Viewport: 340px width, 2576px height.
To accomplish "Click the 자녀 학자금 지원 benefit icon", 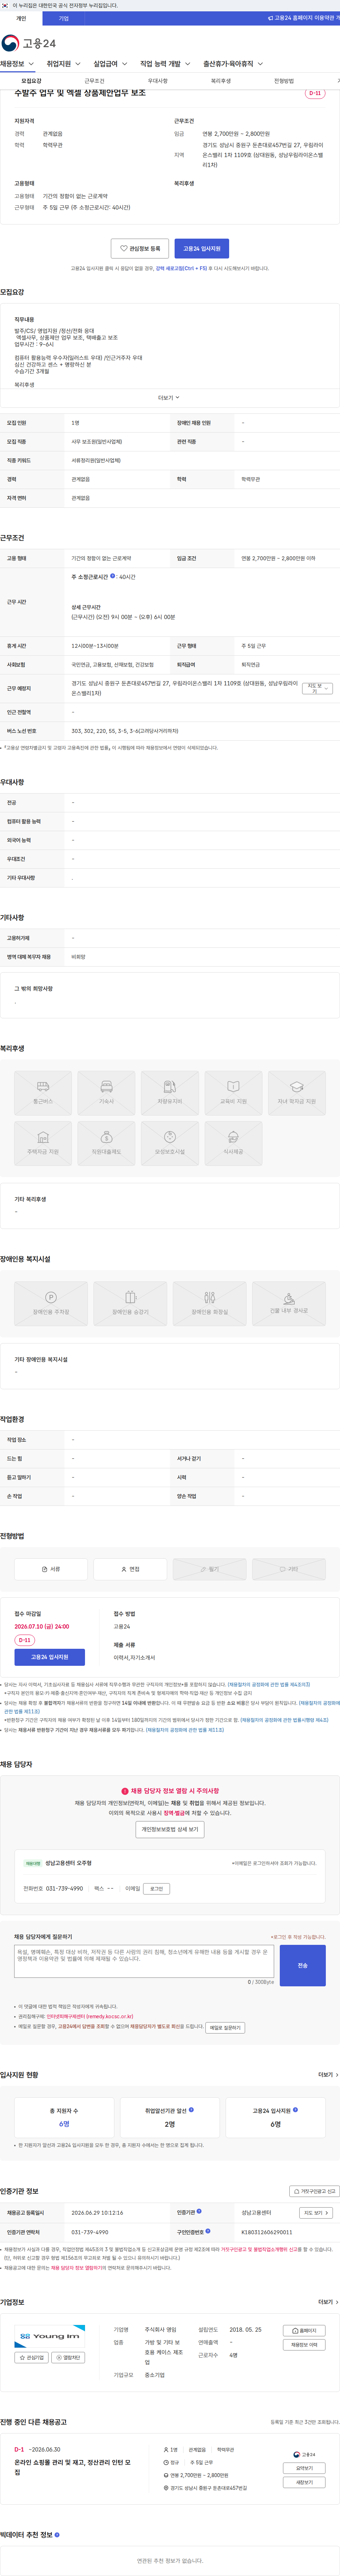I will [297, 1093].
